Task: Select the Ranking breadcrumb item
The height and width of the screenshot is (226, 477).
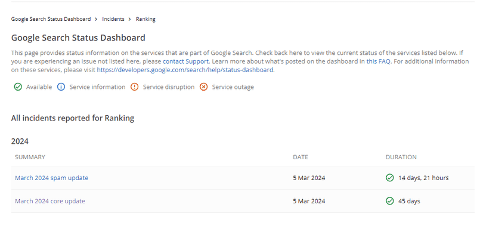Action: click(x=145, y=19)
